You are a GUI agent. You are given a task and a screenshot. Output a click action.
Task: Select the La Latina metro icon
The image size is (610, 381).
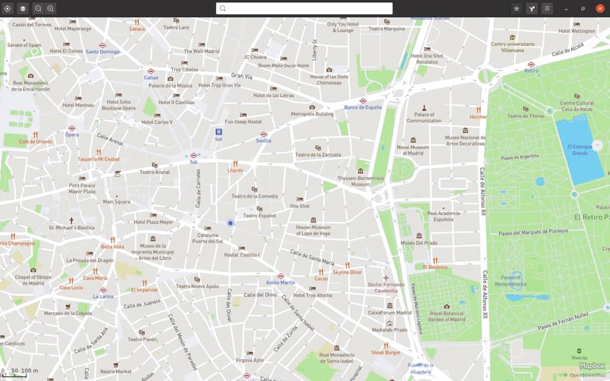(x=103, y=290)
